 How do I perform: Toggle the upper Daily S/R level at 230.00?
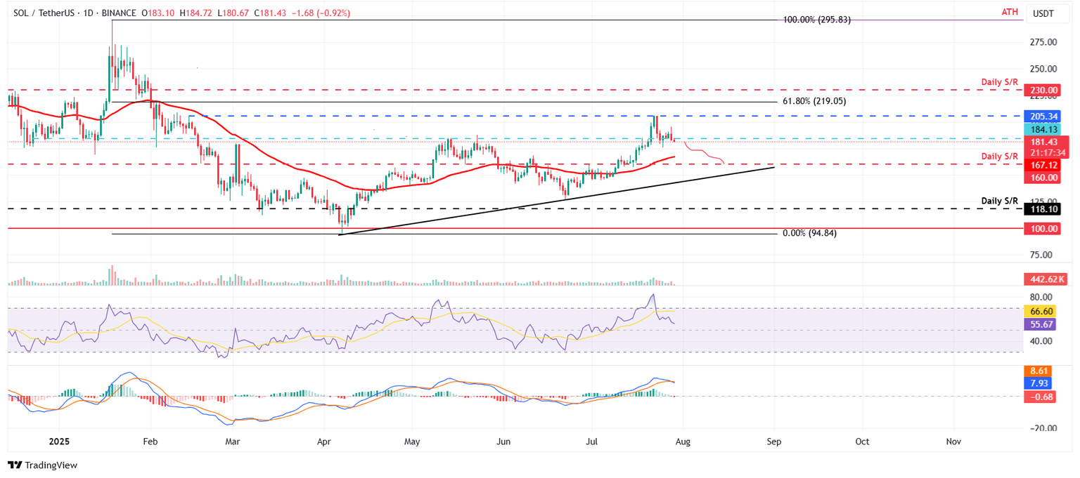coord(1041,90)
